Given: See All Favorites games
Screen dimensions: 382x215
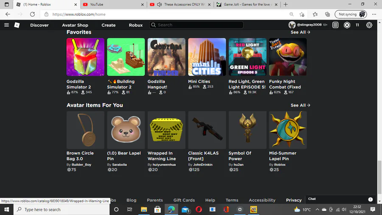Looking at the screenshot, I should 300,32.
